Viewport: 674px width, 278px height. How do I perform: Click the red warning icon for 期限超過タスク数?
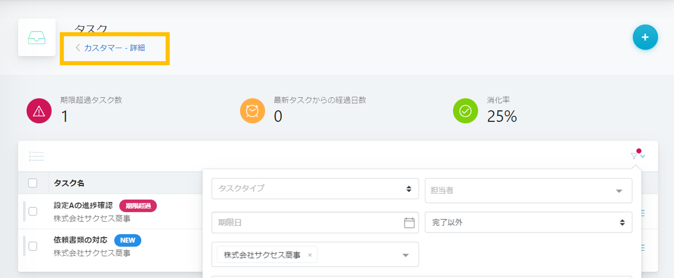tap(39, 111)
